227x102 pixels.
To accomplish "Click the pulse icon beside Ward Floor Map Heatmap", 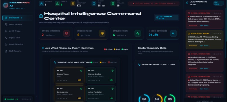I will [x=55, y=63].
